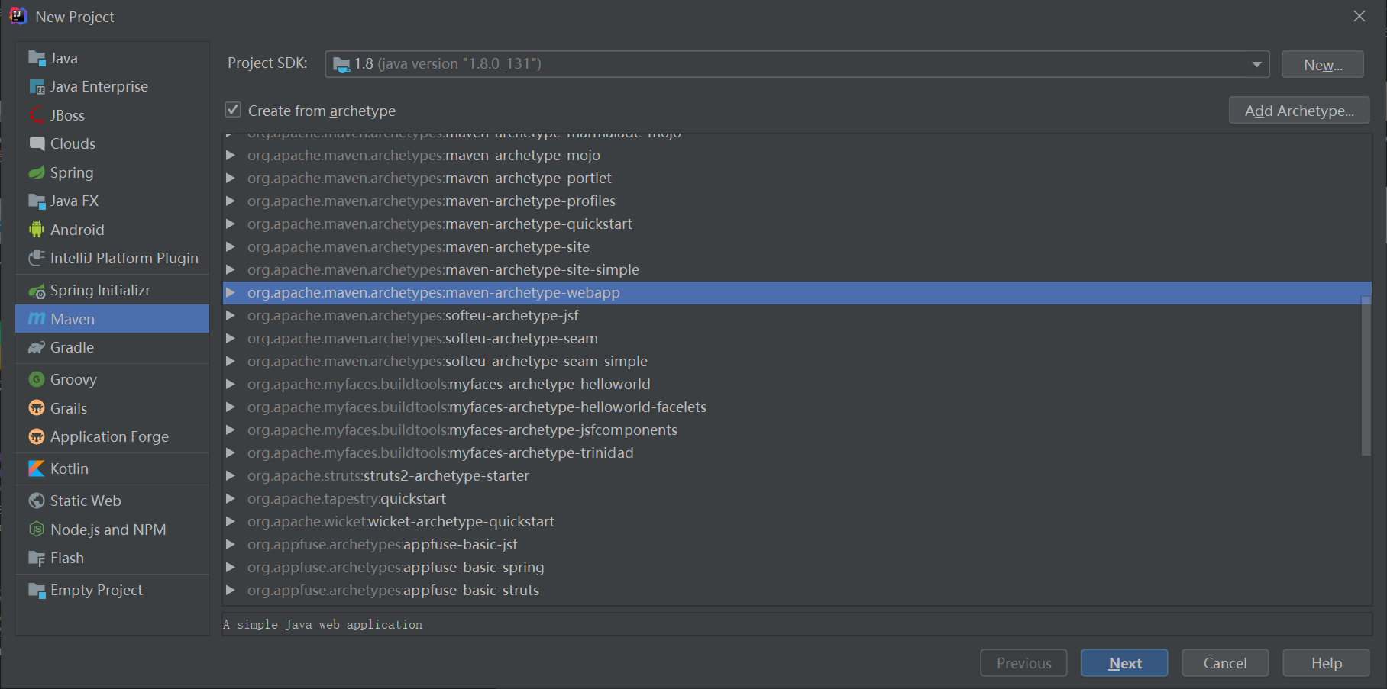This screenshot has width=1387, height=689.
Task: Select the Groovy project type
Action: click(73, 379)
